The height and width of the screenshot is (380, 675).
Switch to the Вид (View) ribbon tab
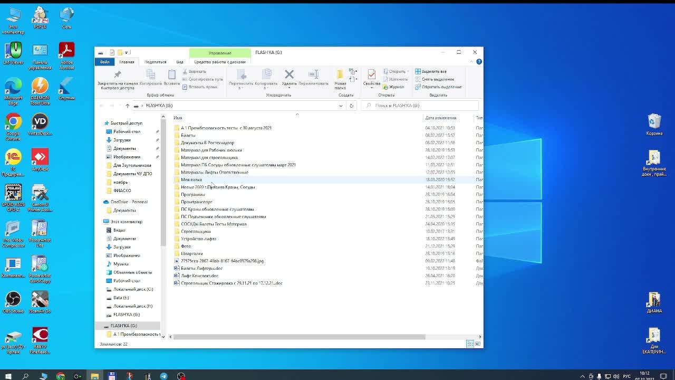tap(180, 62)
